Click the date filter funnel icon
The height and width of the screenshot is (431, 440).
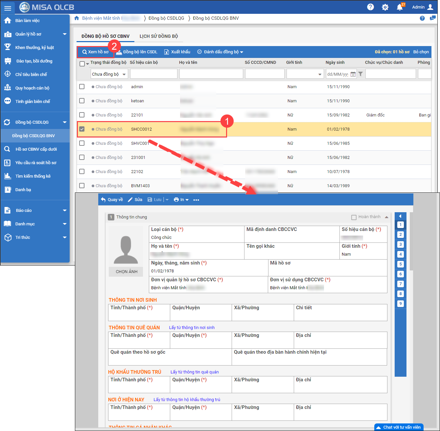point(360,74)
